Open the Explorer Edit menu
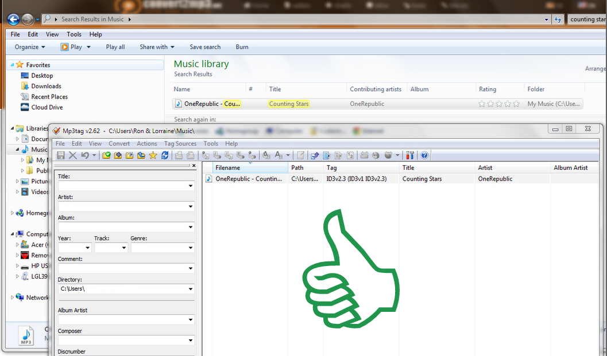Screen dimensions: 607x356 pos(33,34)
